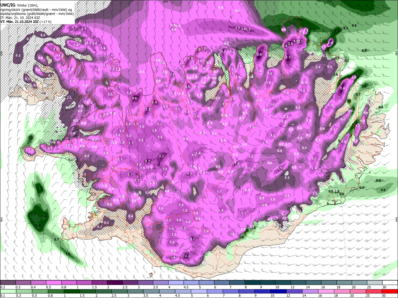Select the pinkish-red swatch labeled 25
Viewport: 398px width, 298px height.
pos(373,291)
